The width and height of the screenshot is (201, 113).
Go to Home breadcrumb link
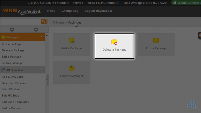[60, 22]
